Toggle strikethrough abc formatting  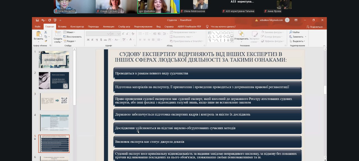pos(105,40)
